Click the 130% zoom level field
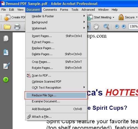The height and width of the screenshot is (129, 138). tap(133, 26)
